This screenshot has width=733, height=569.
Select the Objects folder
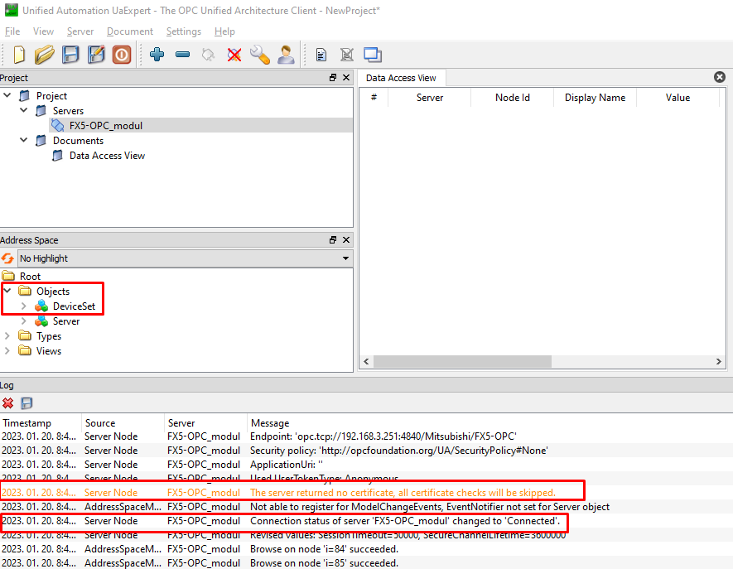(53, 292)
